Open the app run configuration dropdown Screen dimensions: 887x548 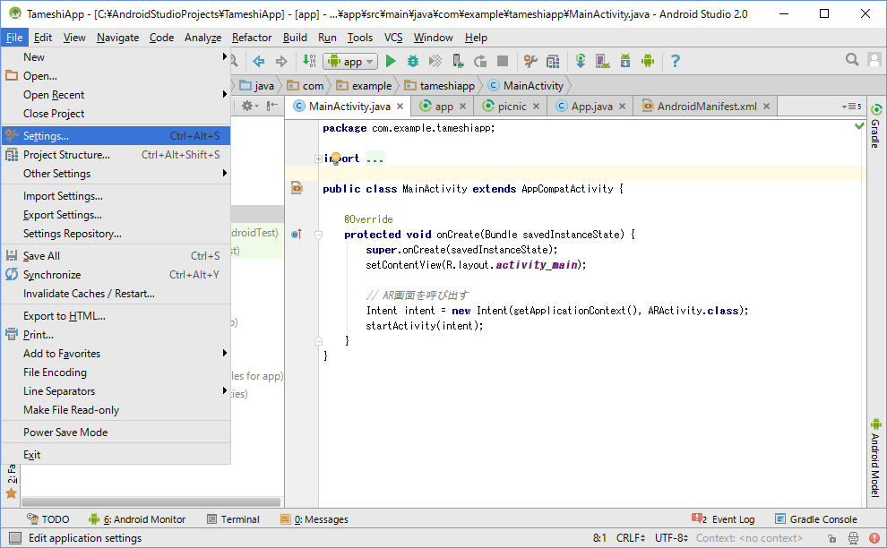[x=350, y=61]
